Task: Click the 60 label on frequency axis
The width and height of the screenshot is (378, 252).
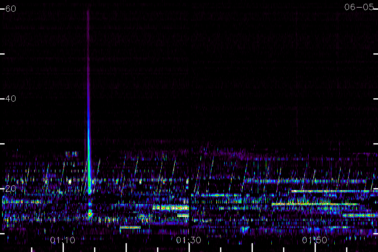Action: pyautogui.click(x=10, y=9)
